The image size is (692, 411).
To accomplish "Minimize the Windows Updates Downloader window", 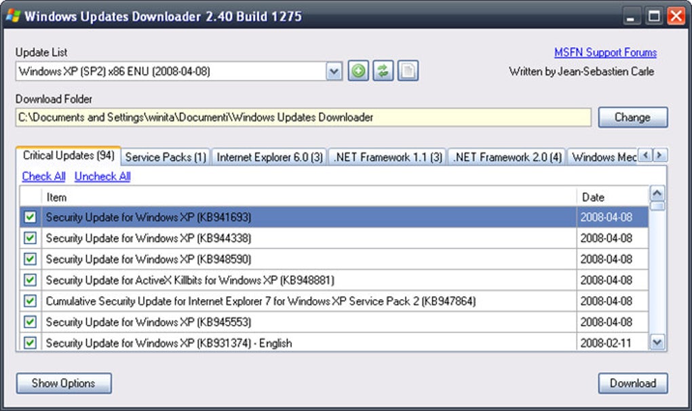I will [631, 17].
